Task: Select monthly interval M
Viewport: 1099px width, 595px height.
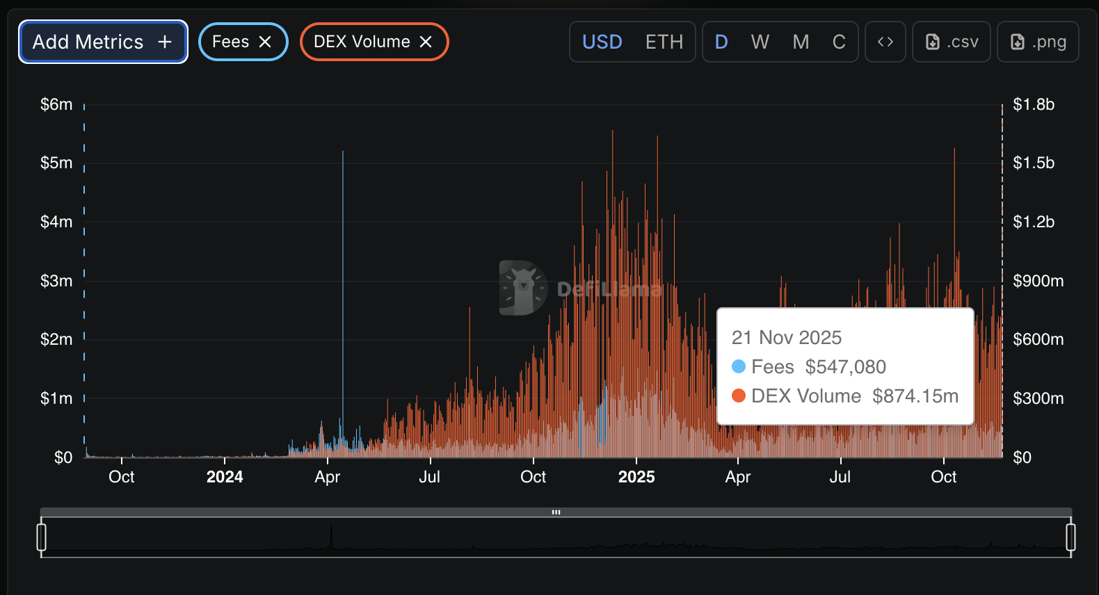Action: coord(801,42)
